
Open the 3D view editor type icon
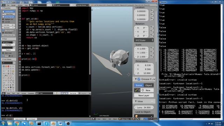[x=94, y=119]
